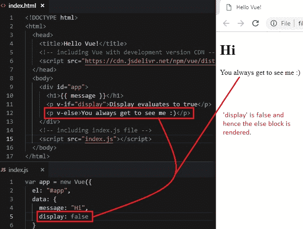
Task: View site info icon in address bar
Action: 274,23
